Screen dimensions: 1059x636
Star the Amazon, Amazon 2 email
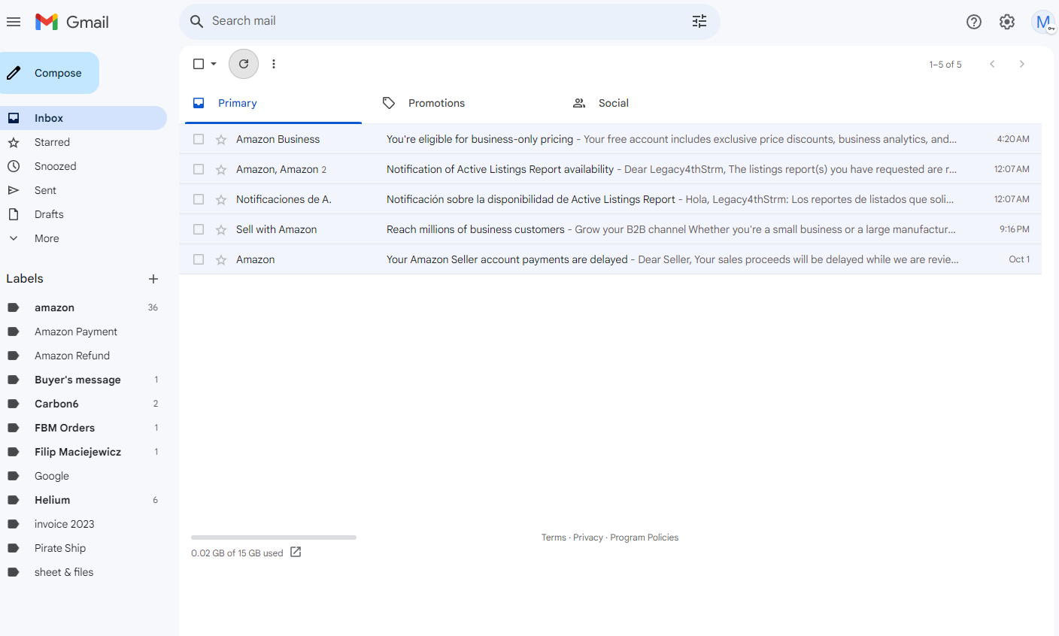coord(221,169)
